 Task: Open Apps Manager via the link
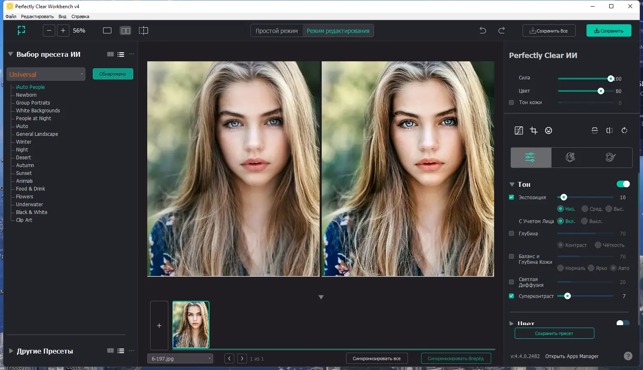pyautogui.click(x=572, y=356)
